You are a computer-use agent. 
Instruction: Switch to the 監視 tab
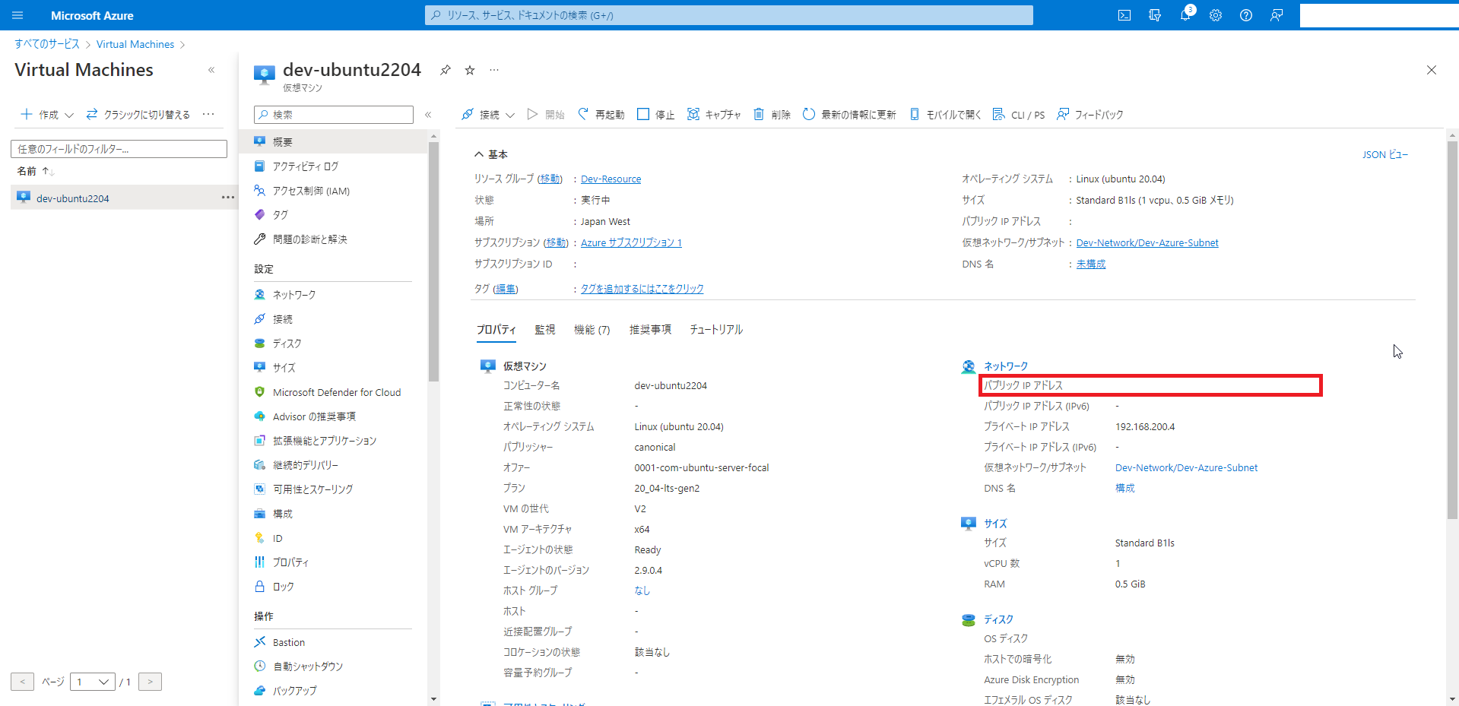pos(544,330)
